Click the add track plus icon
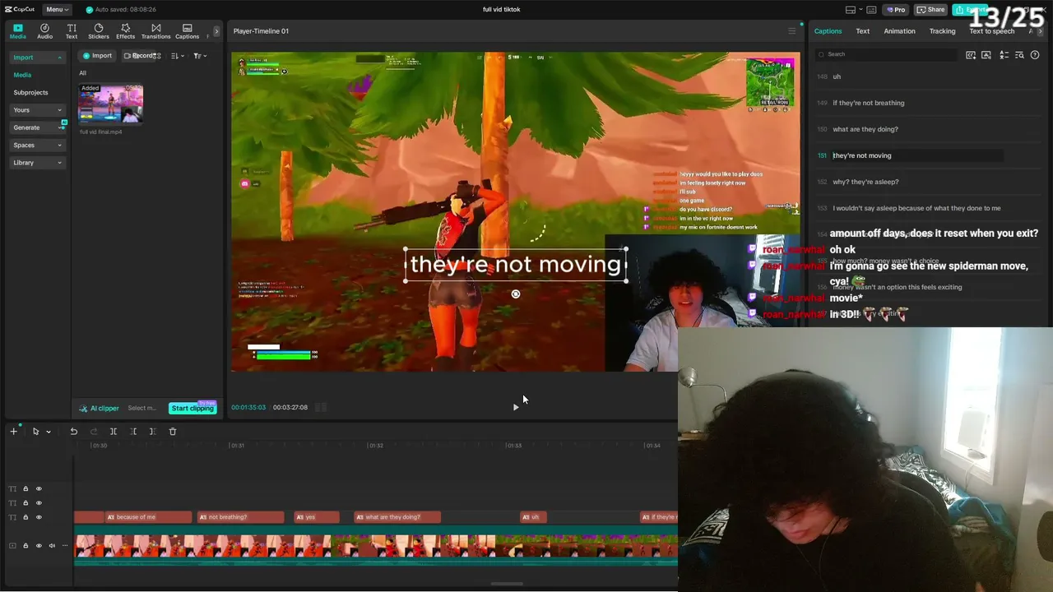This screenshot has height=592, width=1053. point(13,432)
